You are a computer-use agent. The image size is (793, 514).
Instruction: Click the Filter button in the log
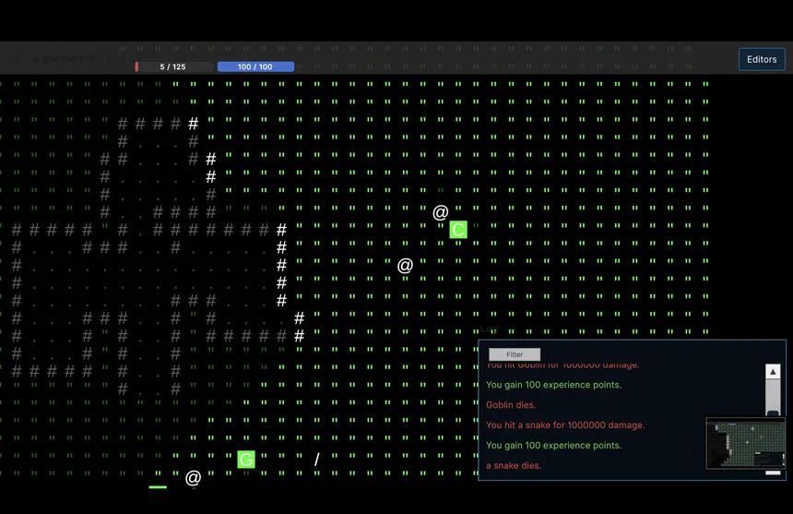[515, 354]
